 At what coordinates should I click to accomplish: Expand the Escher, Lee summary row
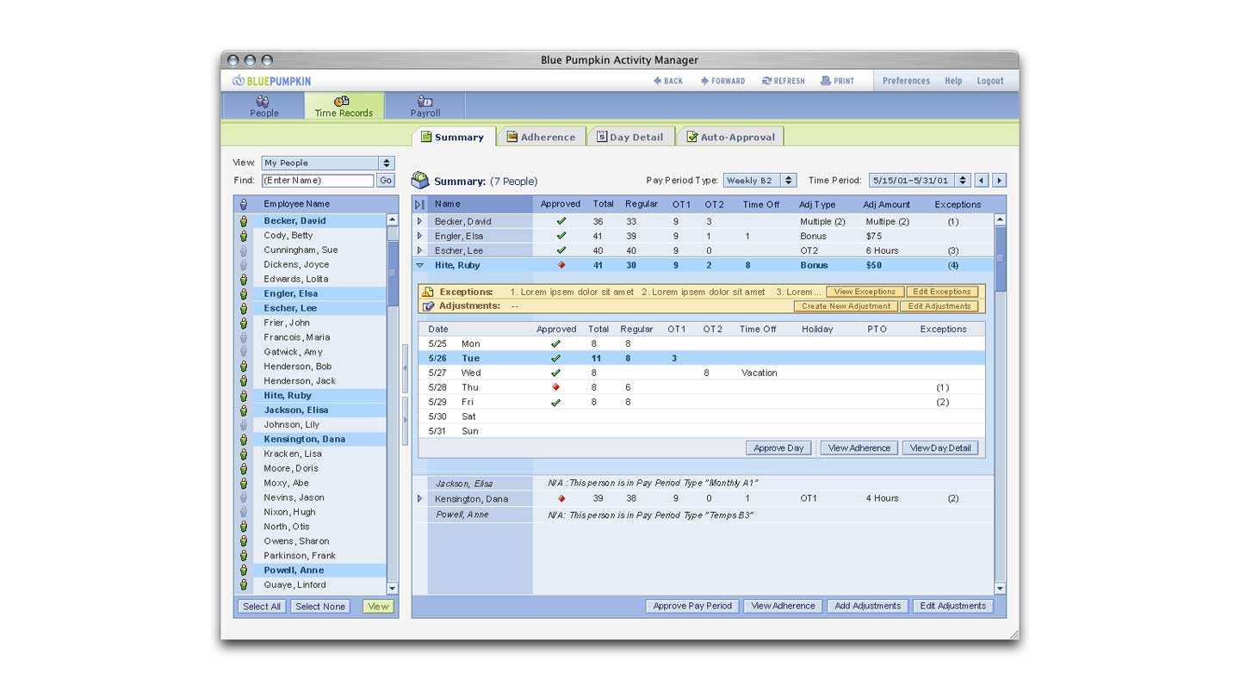pyautogui.click(x=419, y=250)
